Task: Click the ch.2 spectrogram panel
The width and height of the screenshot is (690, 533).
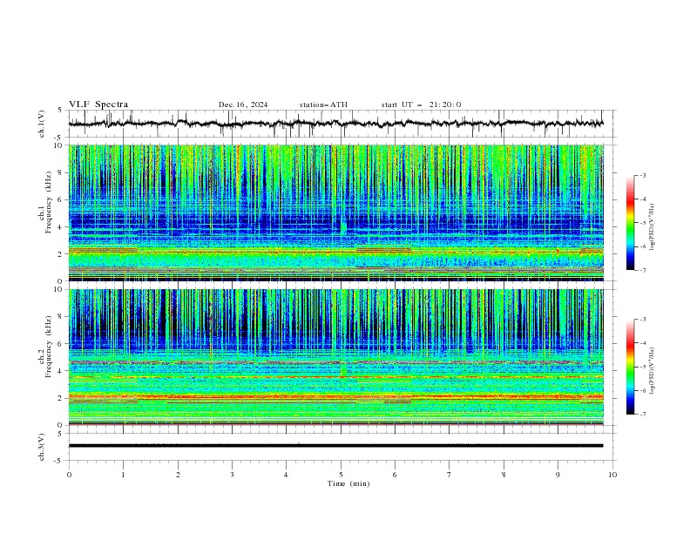Action: pyautogui.click(x=336, y=357)
